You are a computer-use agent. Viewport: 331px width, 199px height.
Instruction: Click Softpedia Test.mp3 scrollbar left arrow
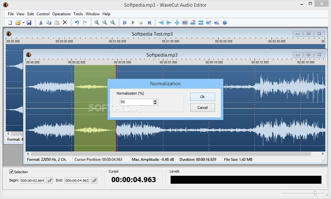pyautogui.click(x=8, y=133)
